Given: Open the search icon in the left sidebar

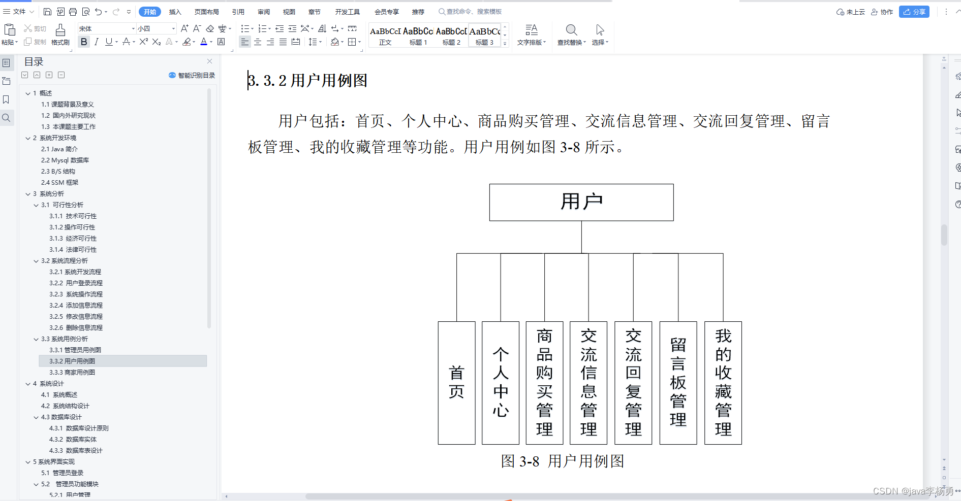Looking at the screenshot, I should [x=6, y=118].
